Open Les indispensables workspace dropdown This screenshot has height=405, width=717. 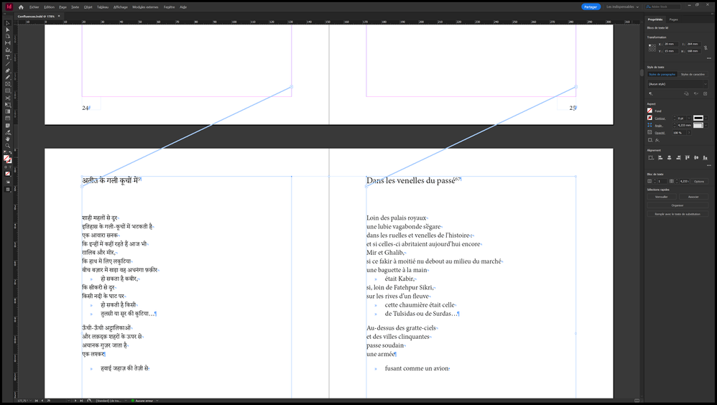coord(622,7)
